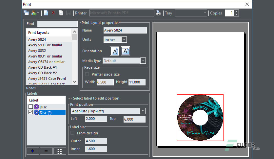The width and height of the screenshot is (274, 159).
Task: Select the Disc label row text
Action: pyautogui.click(x=43, y=107)
